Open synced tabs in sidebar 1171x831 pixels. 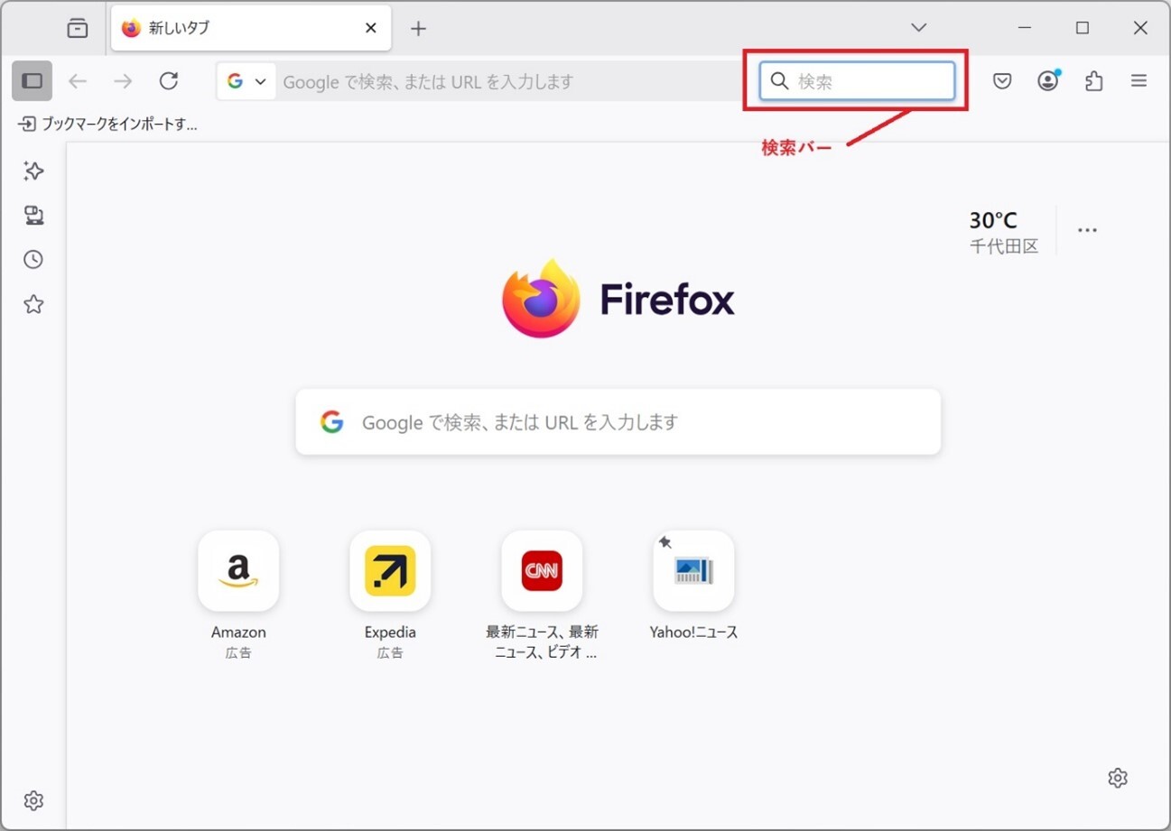coord(33,216)
